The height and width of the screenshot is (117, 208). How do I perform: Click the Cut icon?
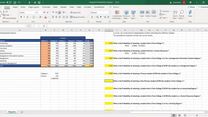pos(6,12)
